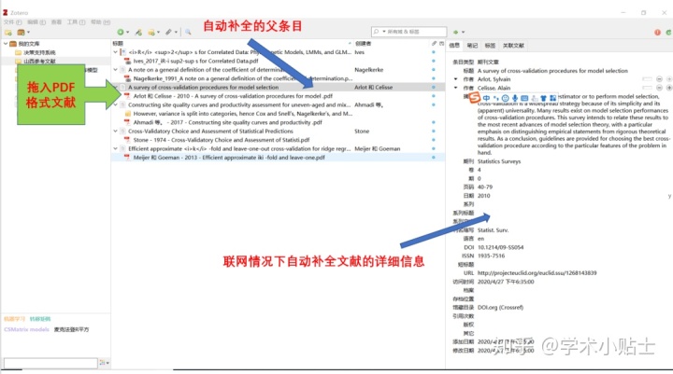Click the attachment paperclip column header
The height and width of the screenshot is (374, 673).
point(434,43)
